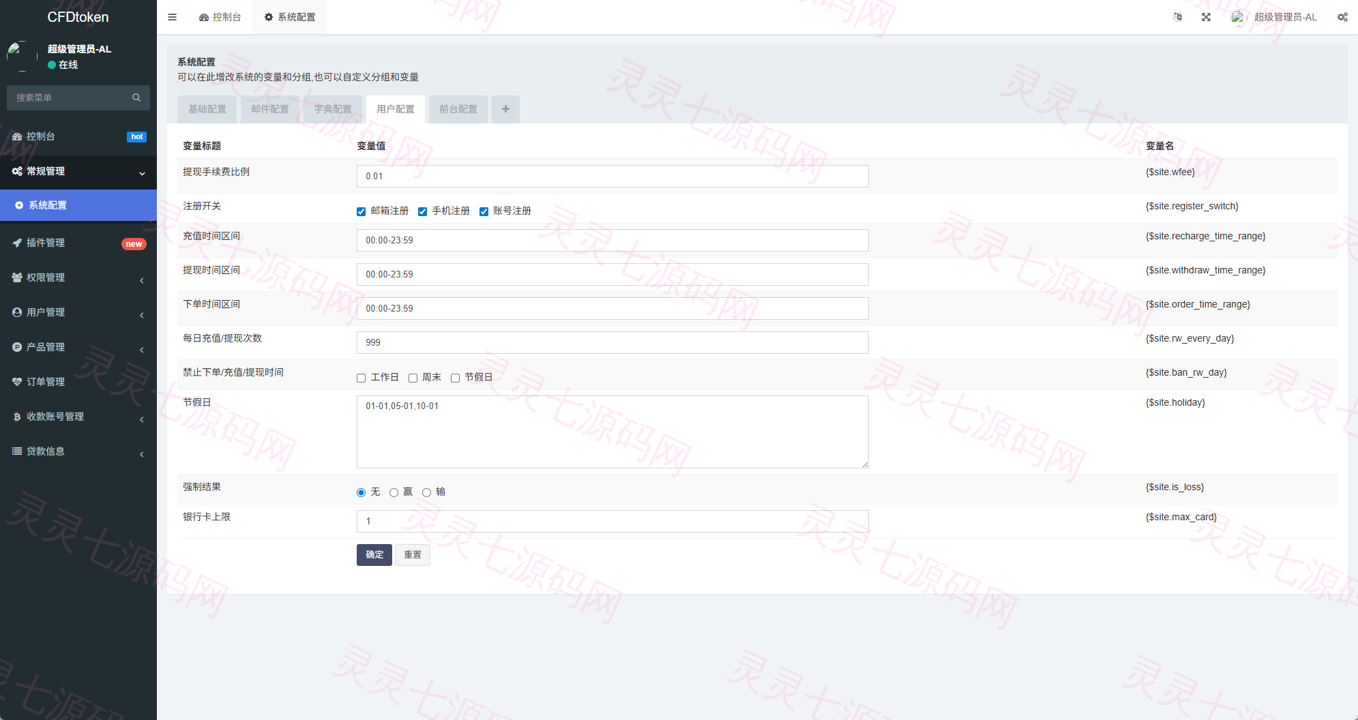The image size is (1358, 720).
Task: Open the gears settings icon at top right
Action: (x=1342, y=17)
